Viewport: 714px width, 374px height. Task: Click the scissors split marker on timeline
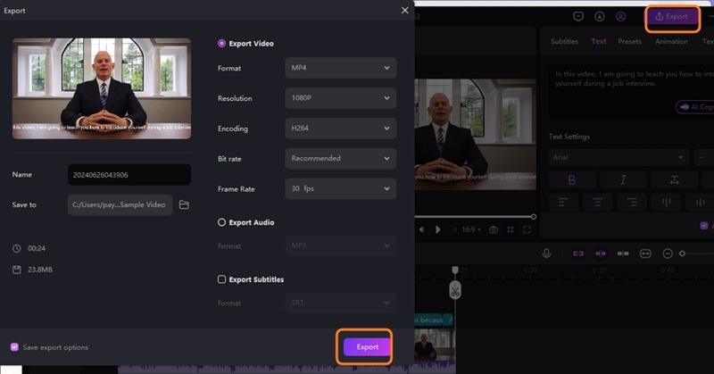coord(455,290)
